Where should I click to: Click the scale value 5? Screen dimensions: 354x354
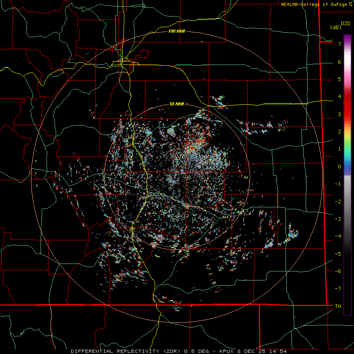click(339, 79)
